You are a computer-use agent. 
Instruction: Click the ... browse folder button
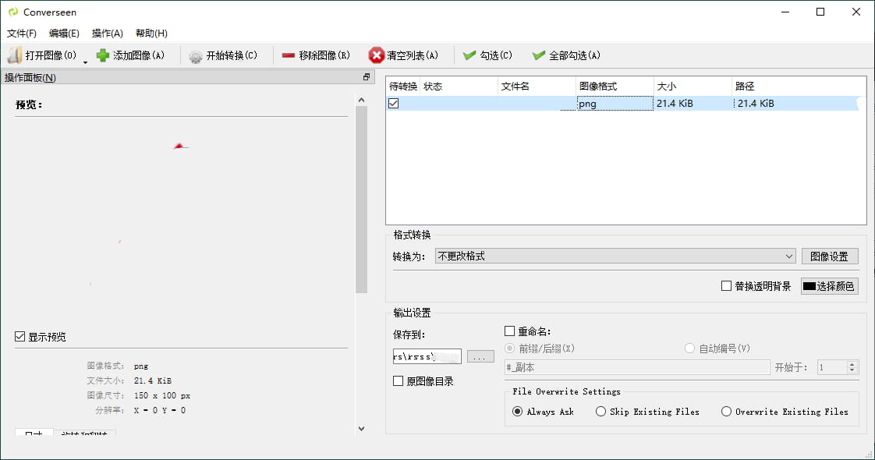[x=480, y=356]
